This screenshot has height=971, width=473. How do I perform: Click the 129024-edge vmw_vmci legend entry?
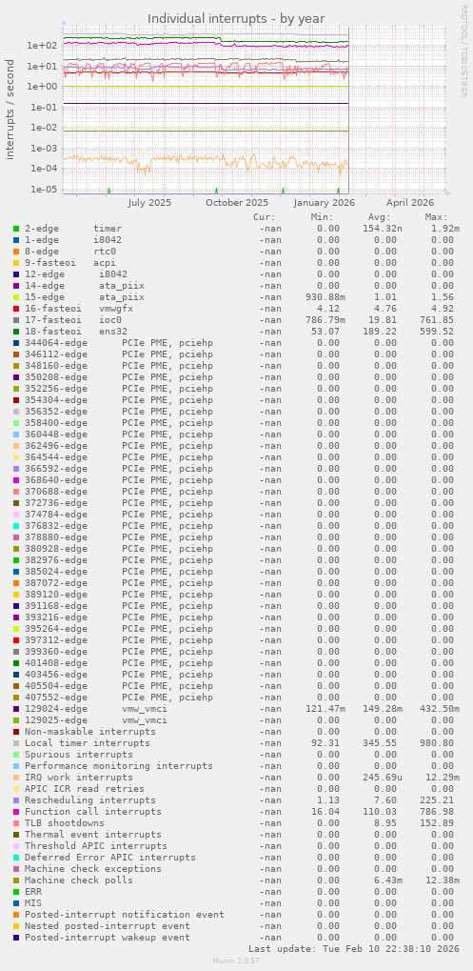(x=96, y=708)
